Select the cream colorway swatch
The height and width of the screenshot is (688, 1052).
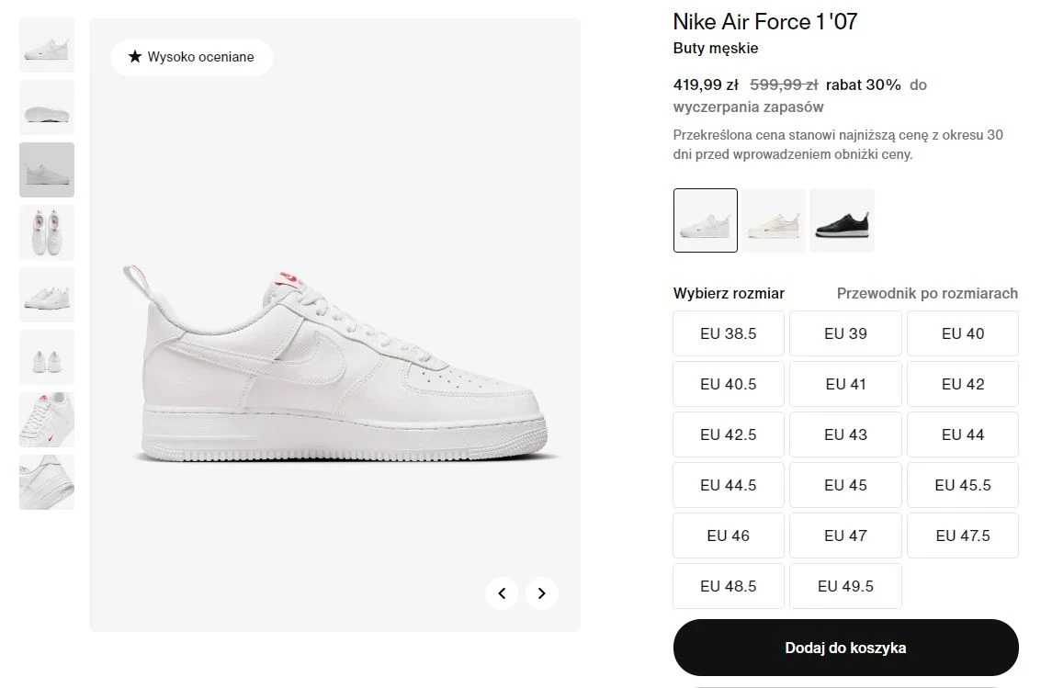[774, 220]
